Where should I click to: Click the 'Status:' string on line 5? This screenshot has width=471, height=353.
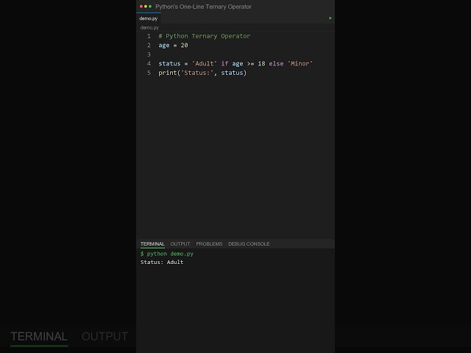196,73
